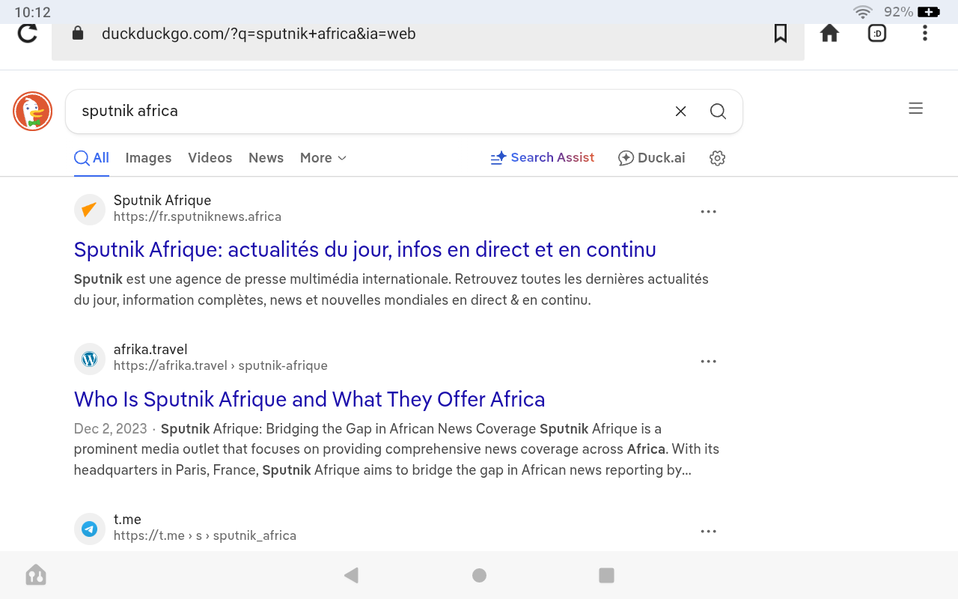Submit search with the magnifier icon

(x=718, y=112)
